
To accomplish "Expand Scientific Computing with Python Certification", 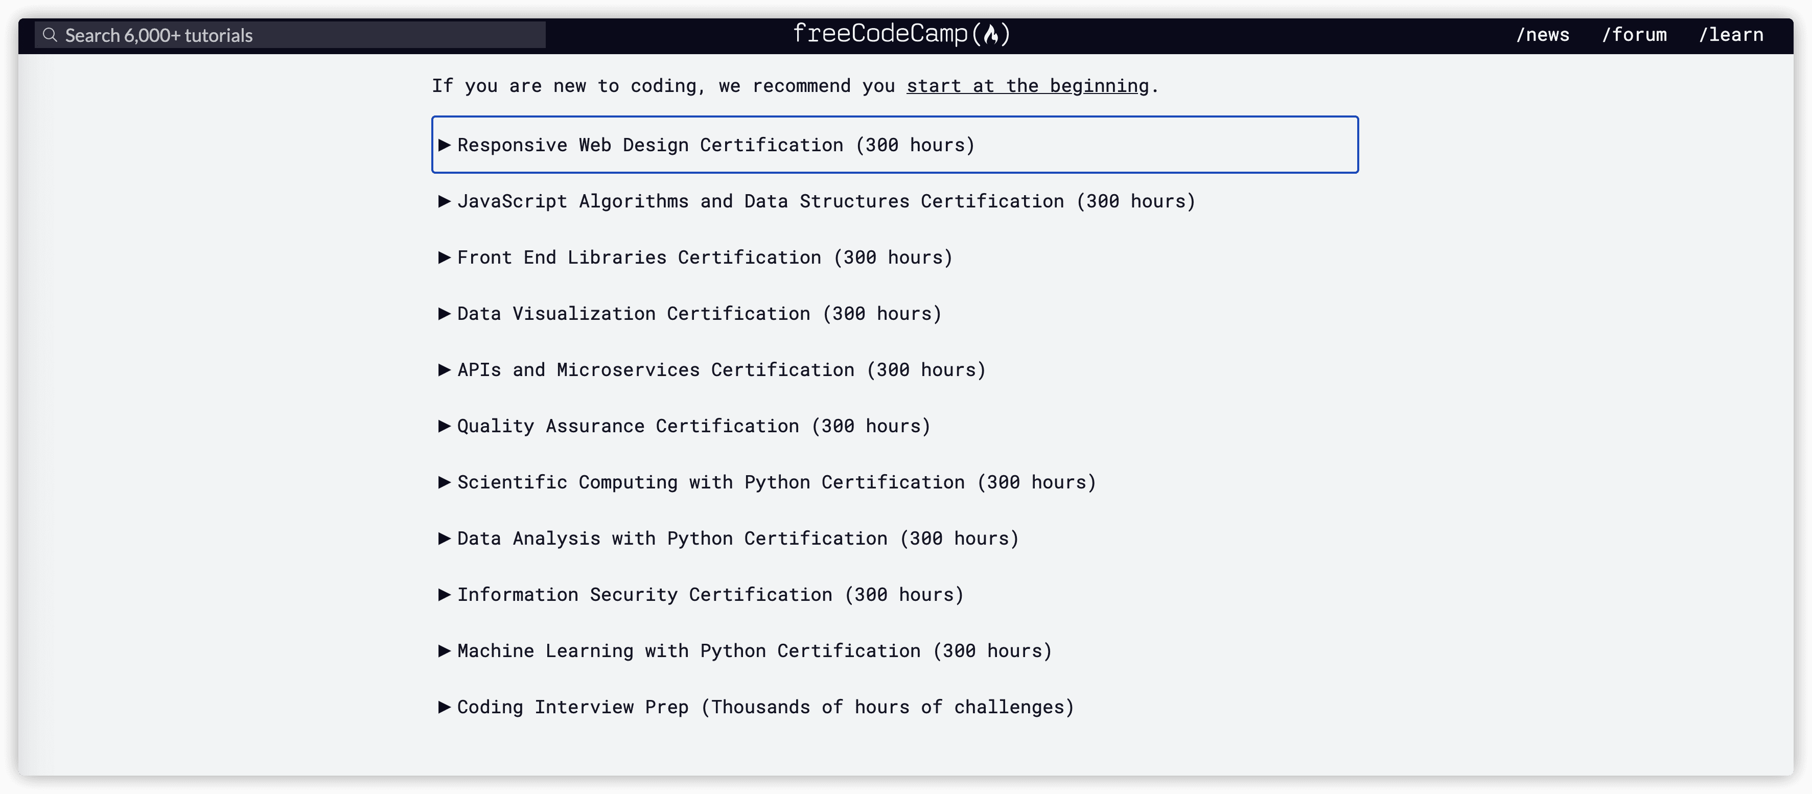I will point(776,482).
